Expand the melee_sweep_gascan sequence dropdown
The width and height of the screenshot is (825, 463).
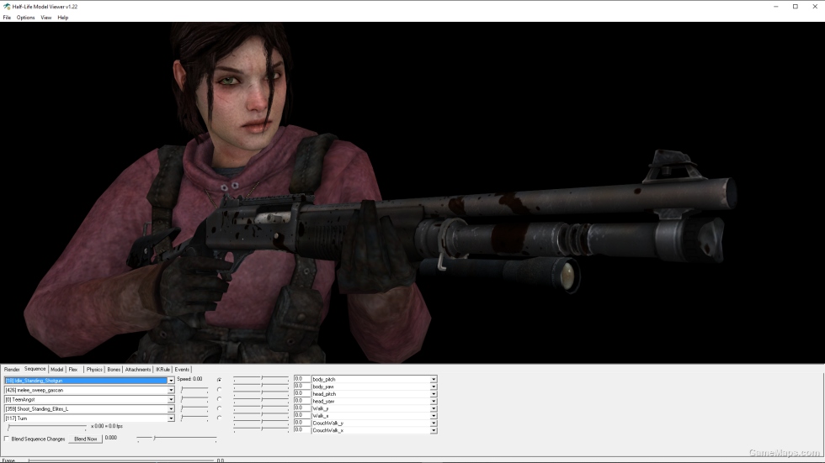coord(170,390)
